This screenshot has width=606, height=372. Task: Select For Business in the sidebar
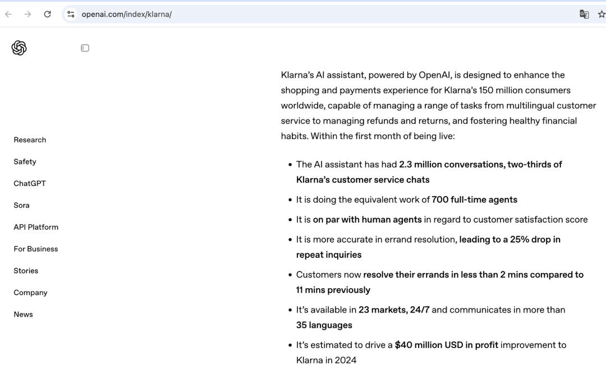coord(35,249)
